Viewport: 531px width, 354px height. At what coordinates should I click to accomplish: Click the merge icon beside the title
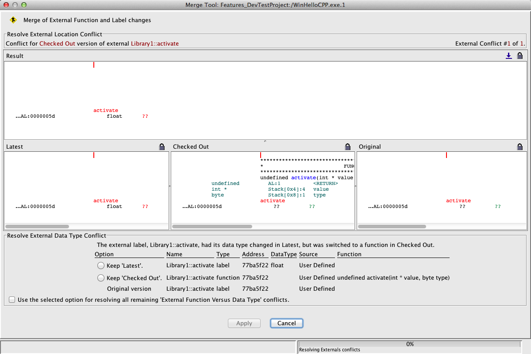(13, 20)
